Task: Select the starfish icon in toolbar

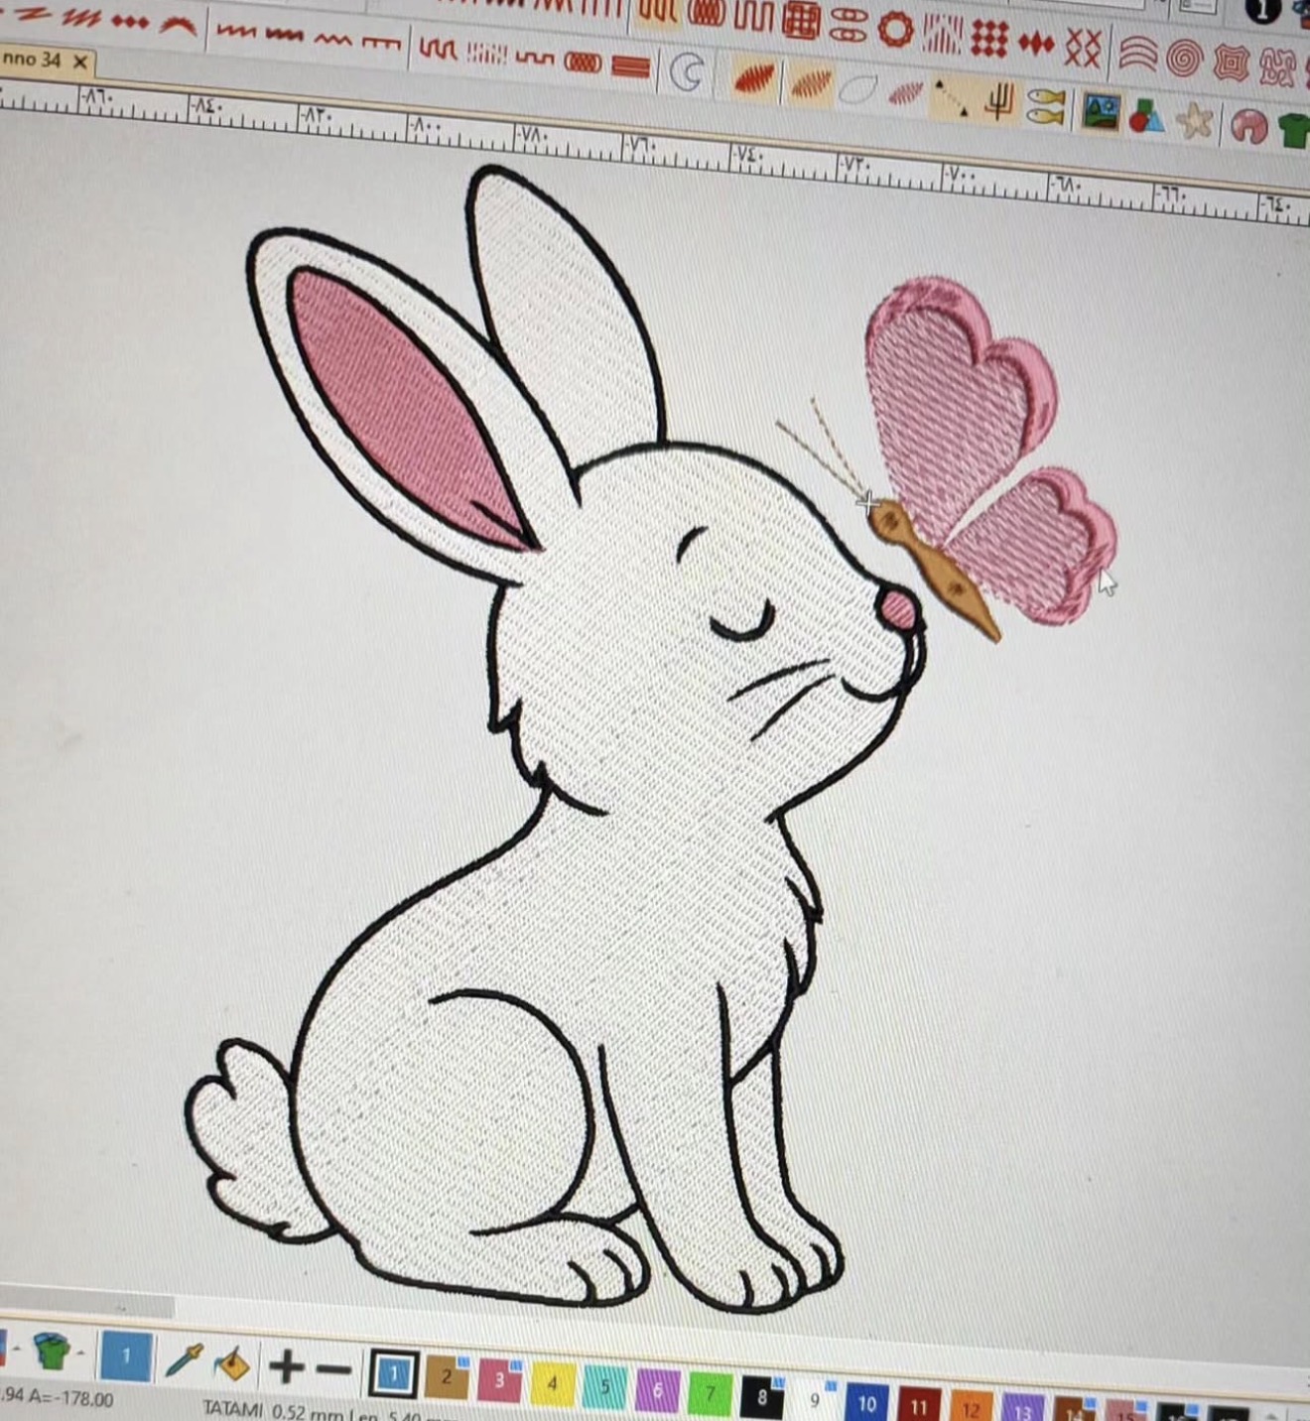Action: point(1196,121)
